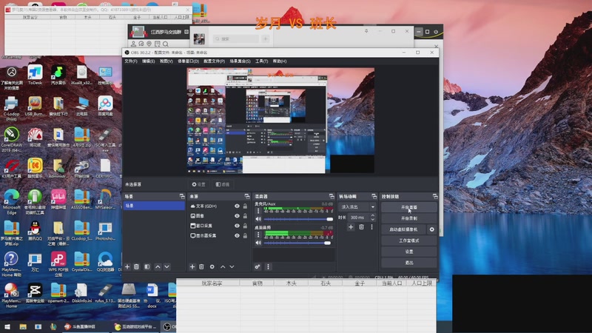Open 工具(T) menu in OBS
Screen dimensions: 592x333
(261, 61)
